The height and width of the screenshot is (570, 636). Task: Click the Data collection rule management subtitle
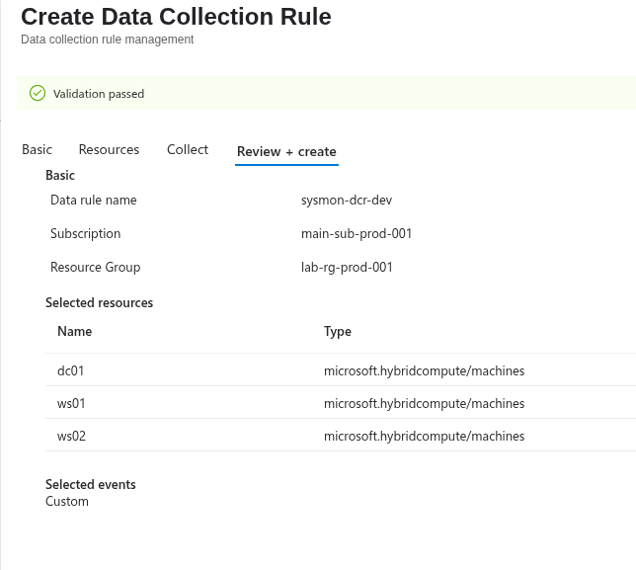(107, 40)
